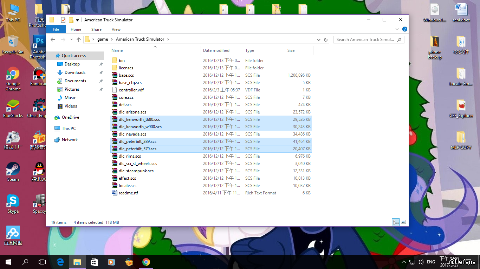Switch to the Home ribbon tab
Viewport: 480px width, 269px height.
(76, 29)
